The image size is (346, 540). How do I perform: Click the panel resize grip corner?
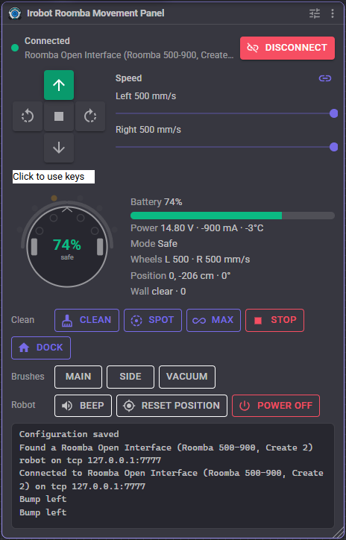click(x=339, y=533)
